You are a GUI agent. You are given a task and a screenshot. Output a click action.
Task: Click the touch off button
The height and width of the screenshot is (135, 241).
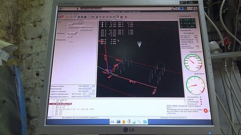click(86, 27)
